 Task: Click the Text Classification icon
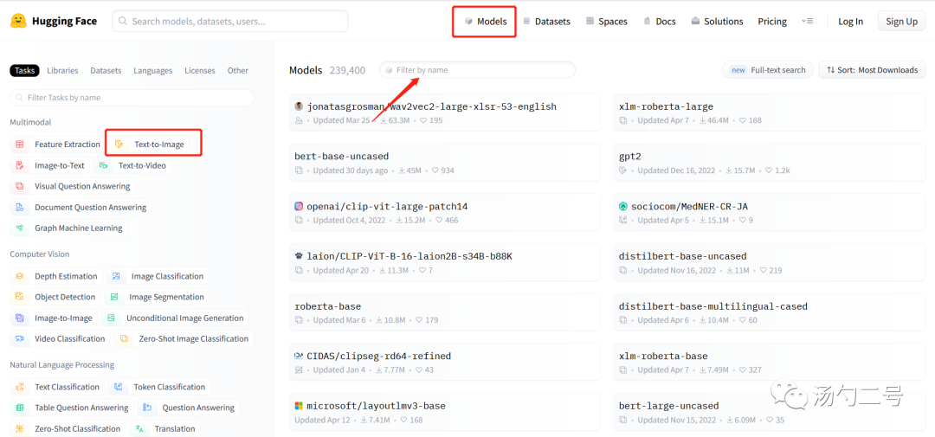click(20, 387)
